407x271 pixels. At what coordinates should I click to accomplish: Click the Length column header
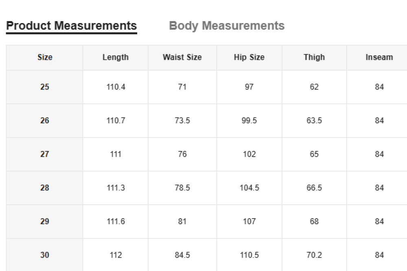click(x=116, y=57)
